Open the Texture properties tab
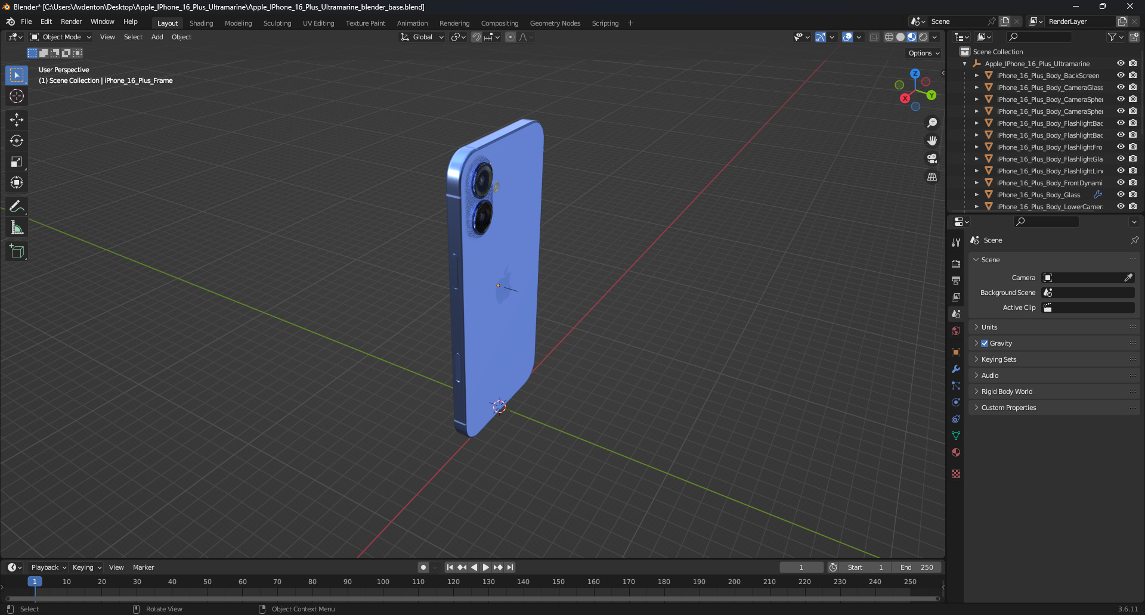The width and height of the screenshot is (1145, 615). click(956, 474)
